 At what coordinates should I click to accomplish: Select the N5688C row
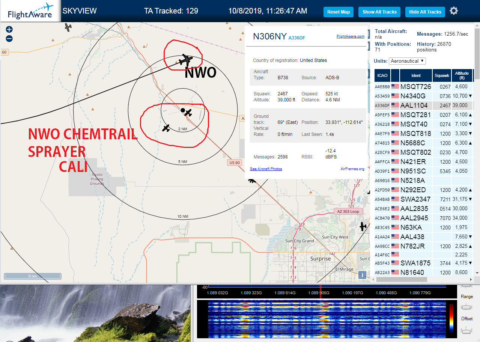pyautogui.click(x=424, y=143)
